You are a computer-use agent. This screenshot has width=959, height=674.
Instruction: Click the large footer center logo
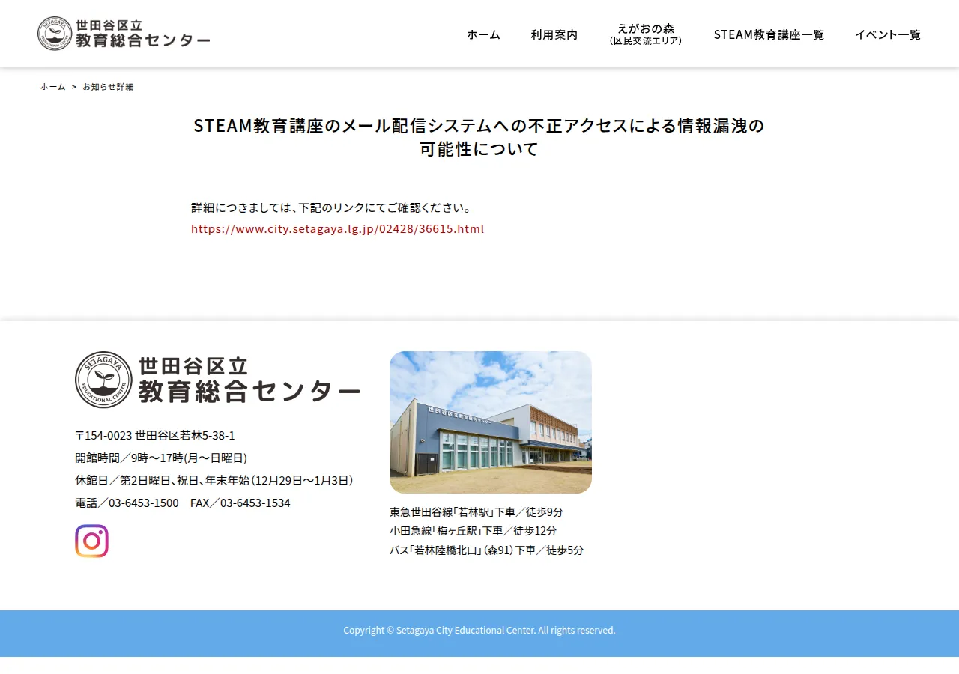(x=217, y=380)
